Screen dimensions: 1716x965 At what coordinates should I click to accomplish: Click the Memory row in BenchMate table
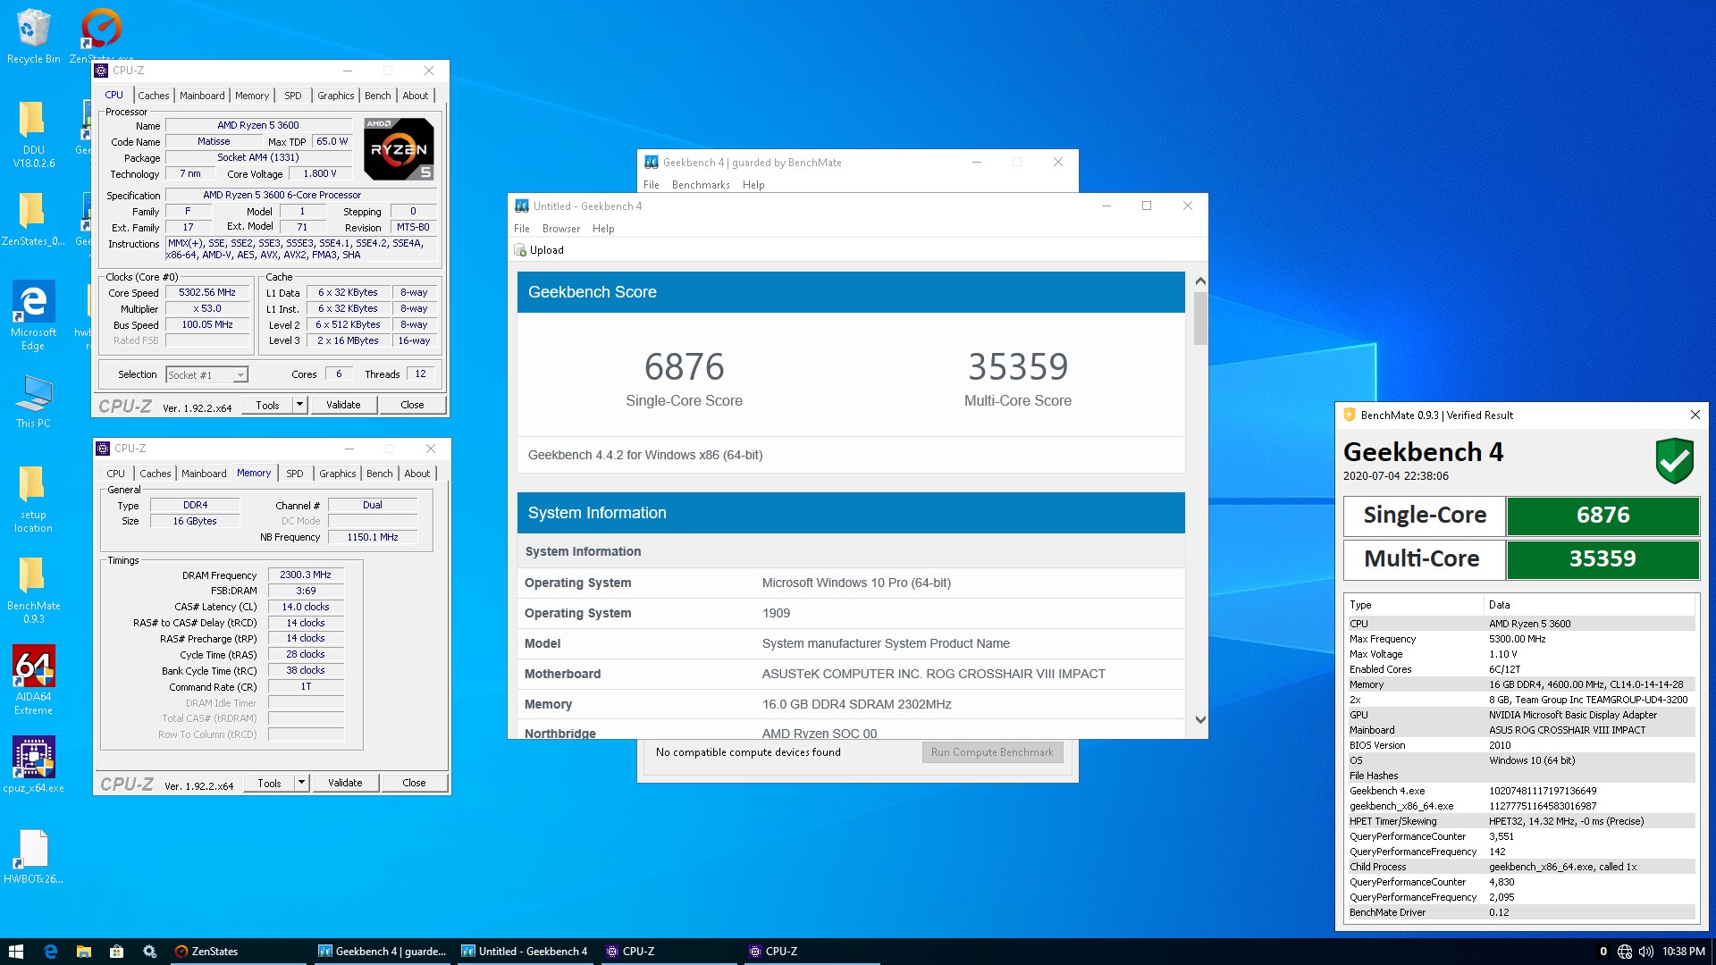[1519, 684]
